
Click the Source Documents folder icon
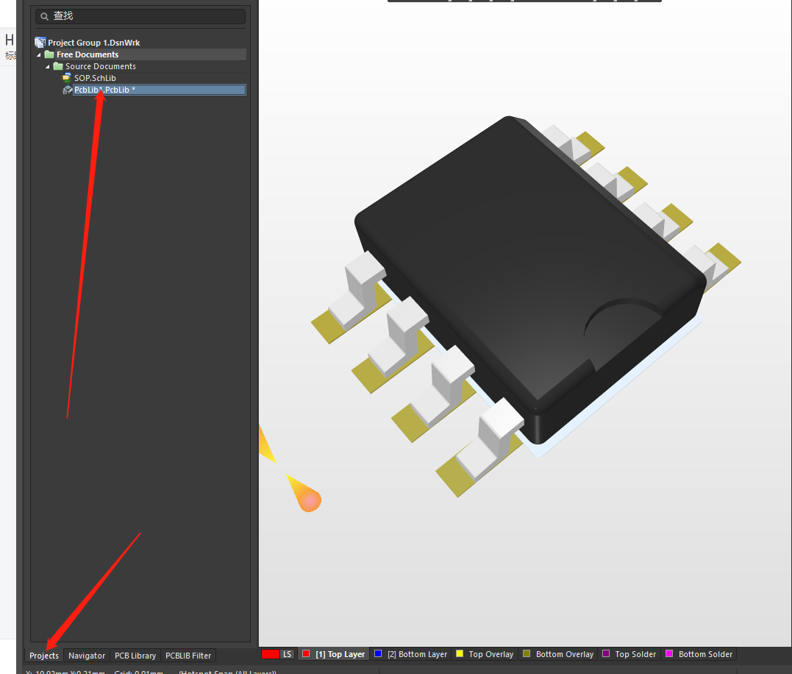pos(58,66)
